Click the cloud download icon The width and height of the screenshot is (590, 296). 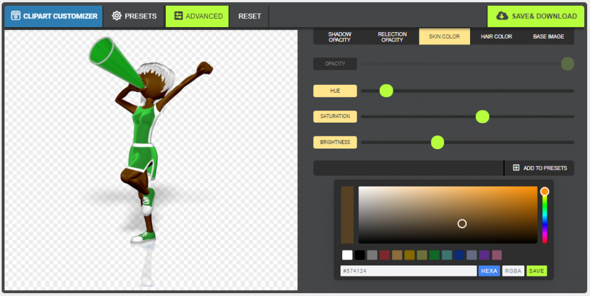click(x=502, y=16)
